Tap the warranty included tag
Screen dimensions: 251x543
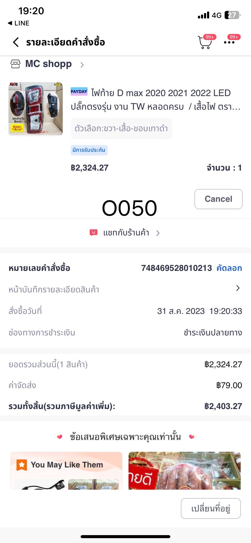(x=89, y=150)
